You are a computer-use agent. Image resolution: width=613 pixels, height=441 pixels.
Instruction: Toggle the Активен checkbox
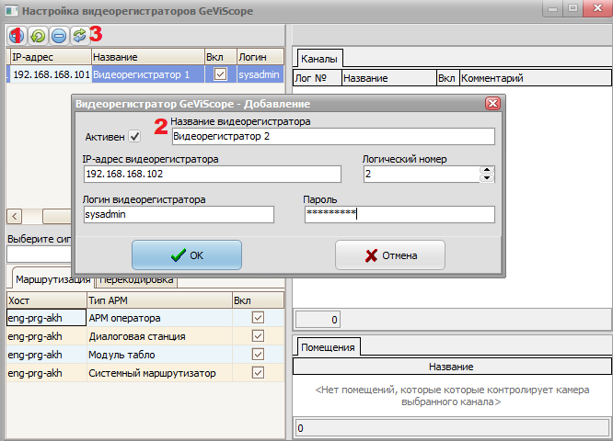click(x=134, y=137)
